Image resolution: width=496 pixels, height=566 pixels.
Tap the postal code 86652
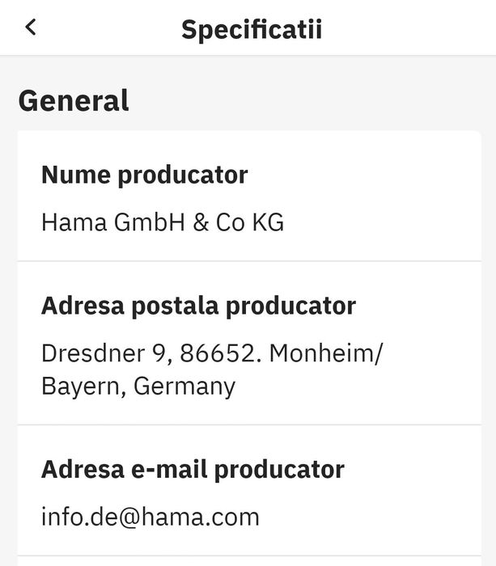219,353
